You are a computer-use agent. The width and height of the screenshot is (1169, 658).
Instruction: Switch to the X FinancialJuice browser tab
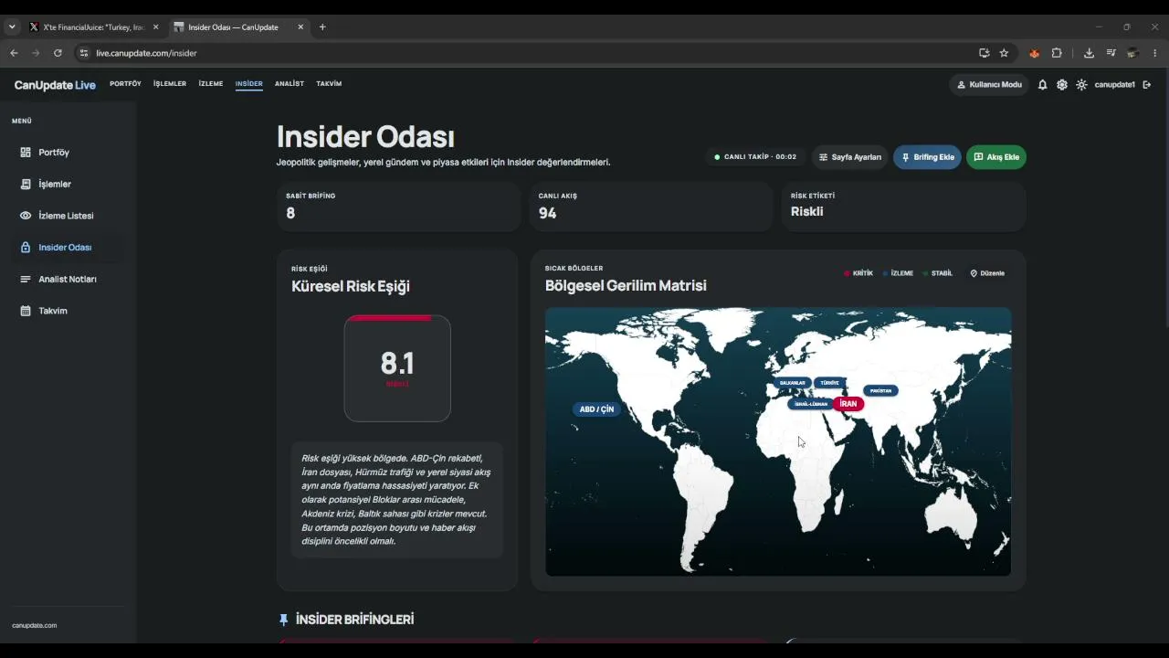(x=93, y=27)
